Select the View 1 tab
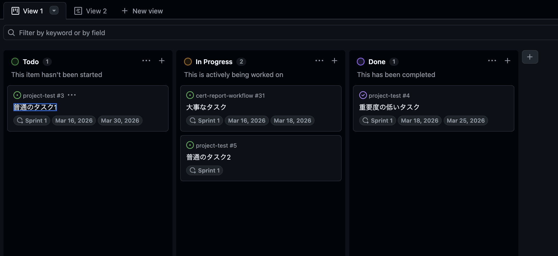Image resolution: width=558 pixels, height=256 pixels. click(x=33, y=11)
